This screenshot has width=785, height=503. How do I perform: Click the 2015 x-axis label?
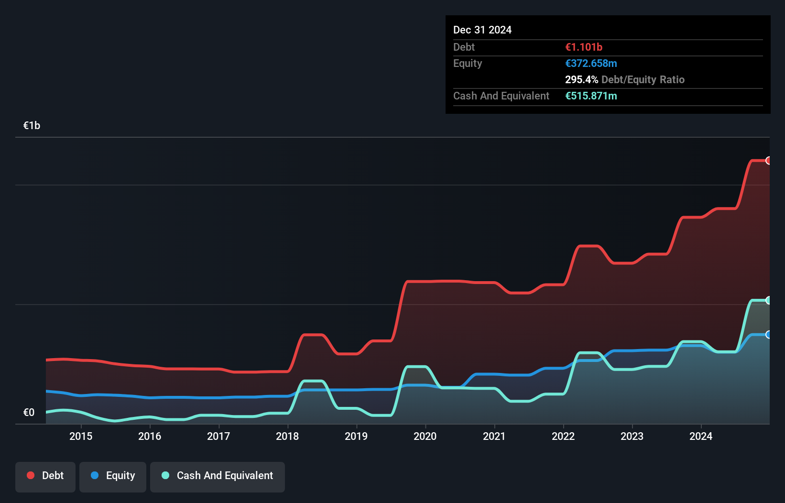point(81,436)
